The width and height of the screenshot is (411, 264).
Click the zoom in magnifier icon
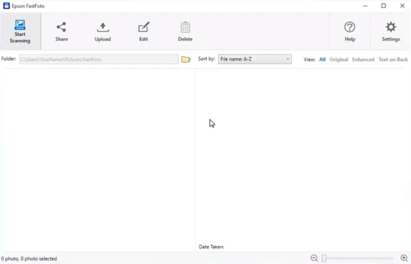(404, 258)
